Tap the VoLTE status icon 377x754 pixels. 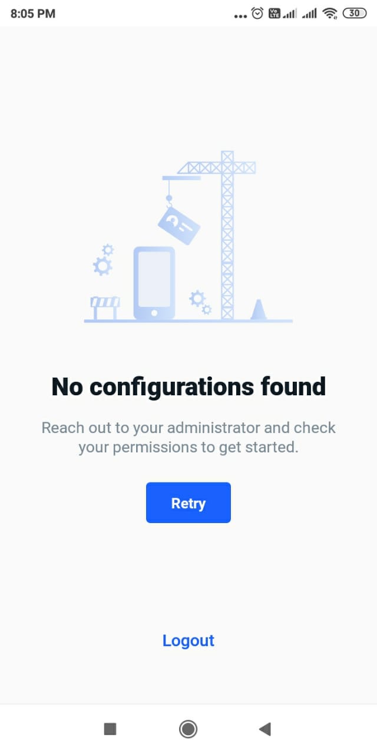[x=274, y=13]
